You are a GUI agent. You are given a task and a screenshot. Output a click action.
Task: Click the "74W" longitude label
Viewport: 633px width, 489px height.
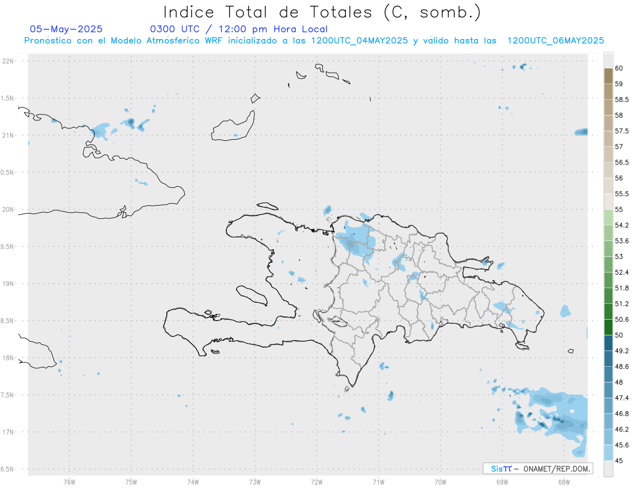(193, 482)
